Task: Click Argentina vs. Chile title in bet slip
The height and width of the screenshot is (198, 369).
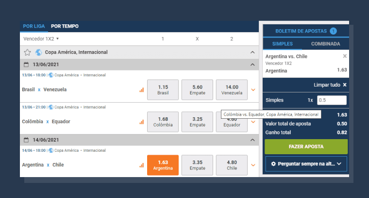Action: [x=286, y=56]
